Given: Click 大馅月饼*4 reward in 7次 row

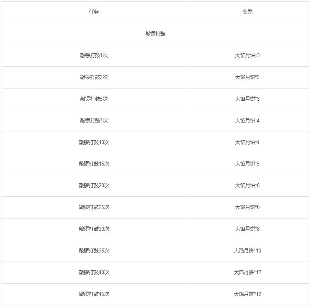Looking at the screenshot, I should pos(247,121).
